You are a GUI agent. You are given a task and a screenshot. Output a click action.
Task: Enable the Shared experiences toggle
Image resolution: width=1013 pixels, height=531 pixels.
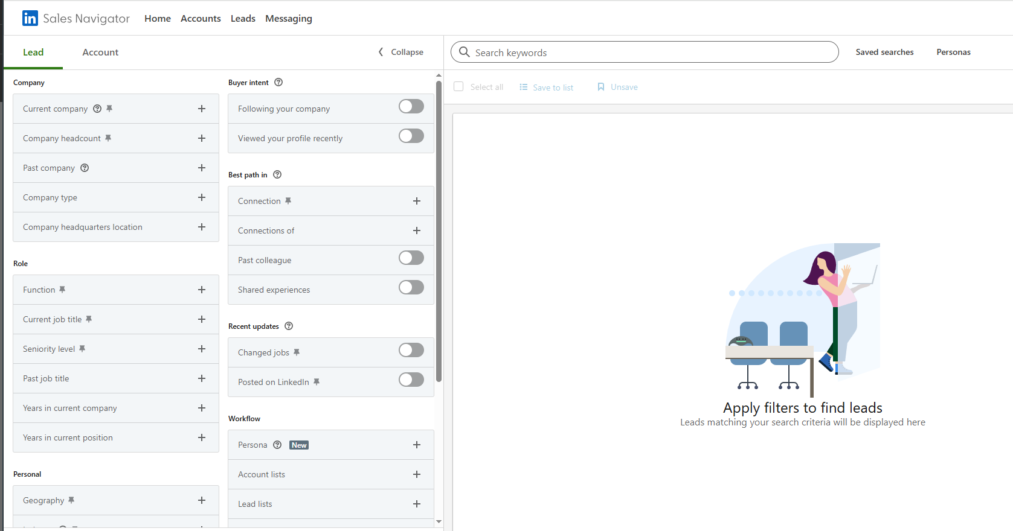411,288
